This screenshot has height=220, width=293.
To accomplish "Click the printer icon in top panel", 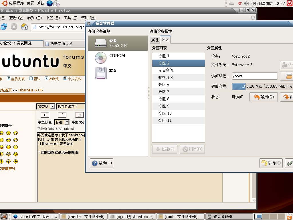I will tap(231, 3).
